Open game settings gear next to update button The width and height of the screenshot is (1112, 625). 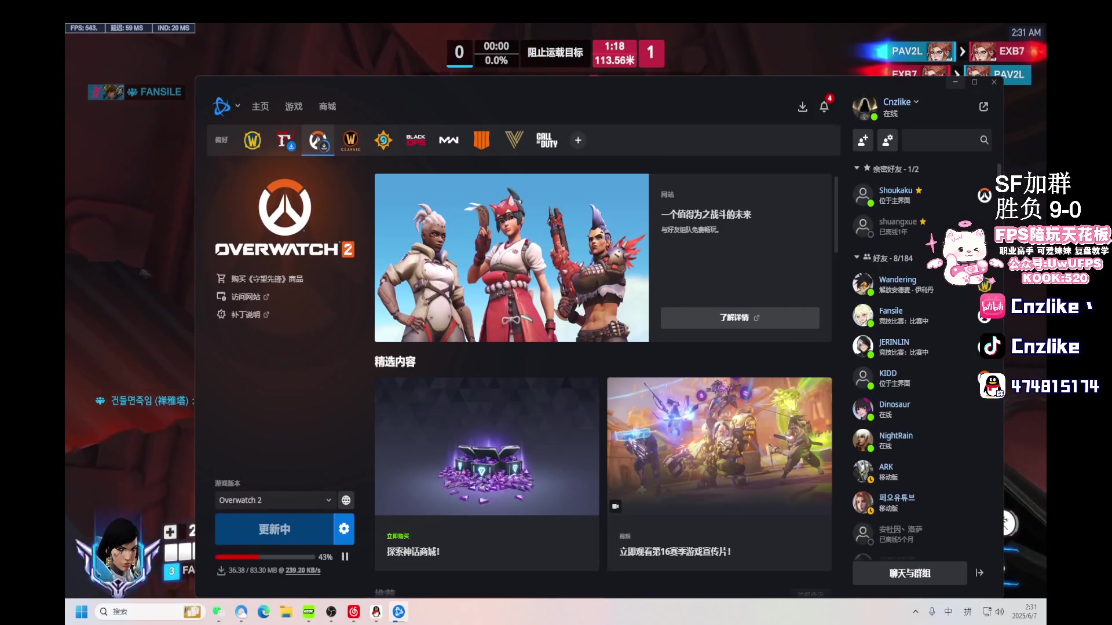click(x=344, y=529)
